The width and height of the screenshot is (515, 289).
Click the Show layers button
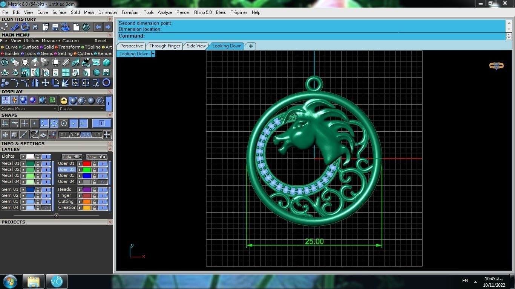point(97,157)
